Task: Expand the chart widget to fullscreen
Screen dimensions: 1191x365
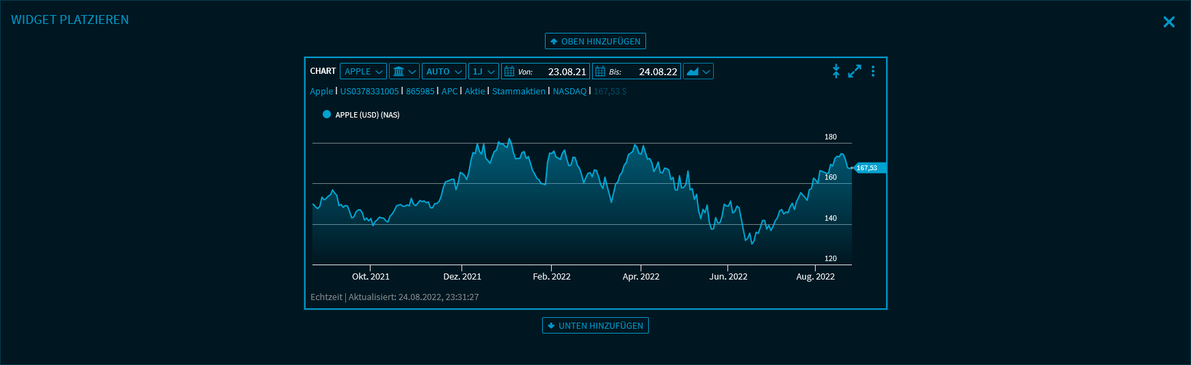Action: [x=855, y=71]
